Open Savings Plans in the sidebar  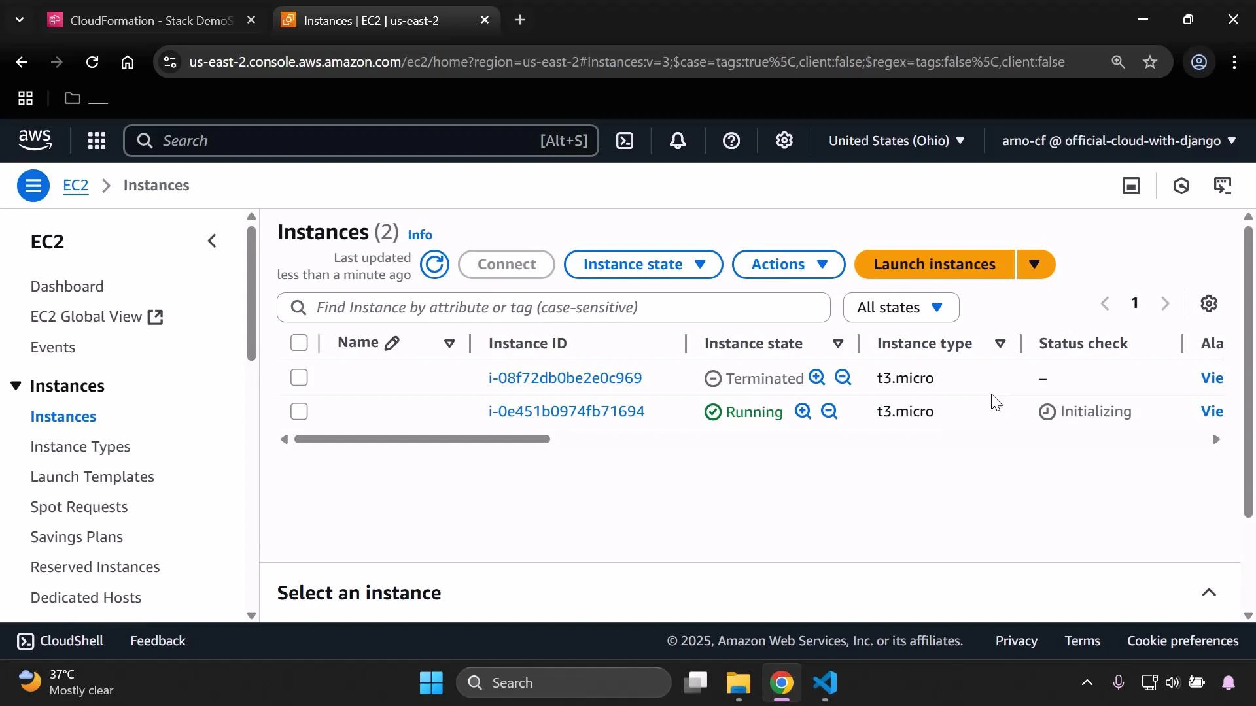[x=77, y=537]
